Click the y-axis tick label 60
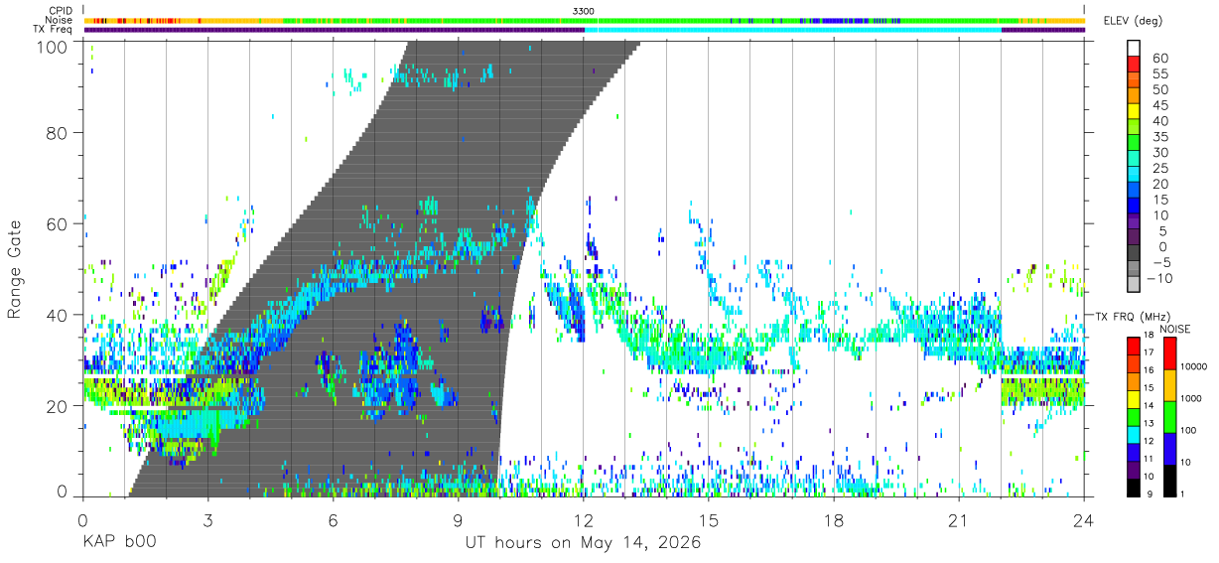 56,223
